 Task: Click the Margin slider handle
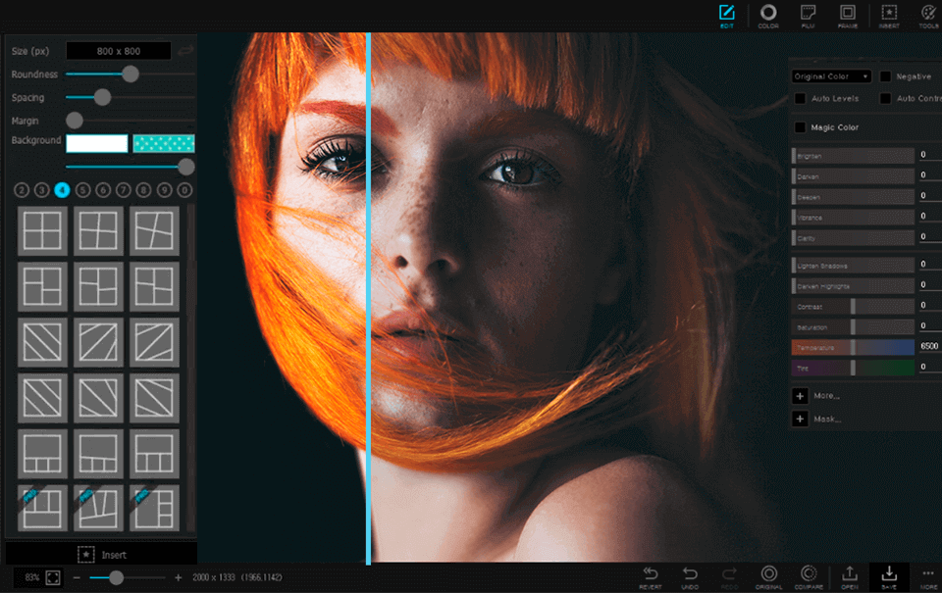tap(75, 120)
